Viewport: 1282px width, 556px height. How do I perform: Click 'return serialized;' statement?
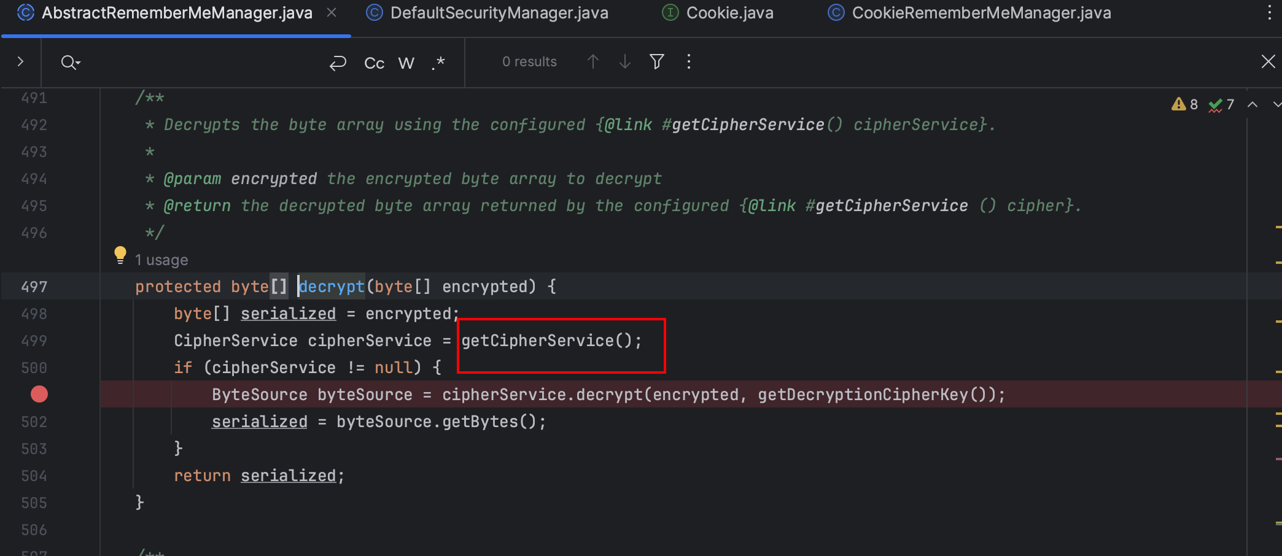[260, 476]
